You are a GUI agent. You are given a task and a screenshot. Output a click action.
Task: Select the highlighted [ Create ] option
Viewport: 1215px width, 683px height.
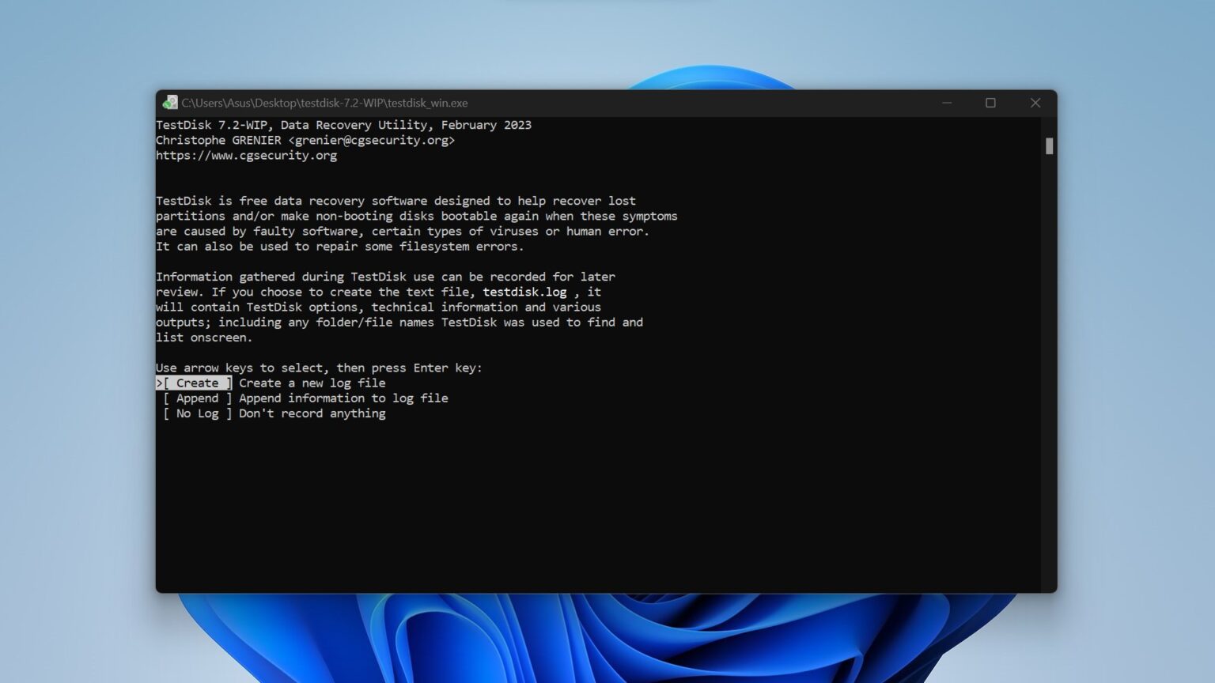tap(196, 383)
